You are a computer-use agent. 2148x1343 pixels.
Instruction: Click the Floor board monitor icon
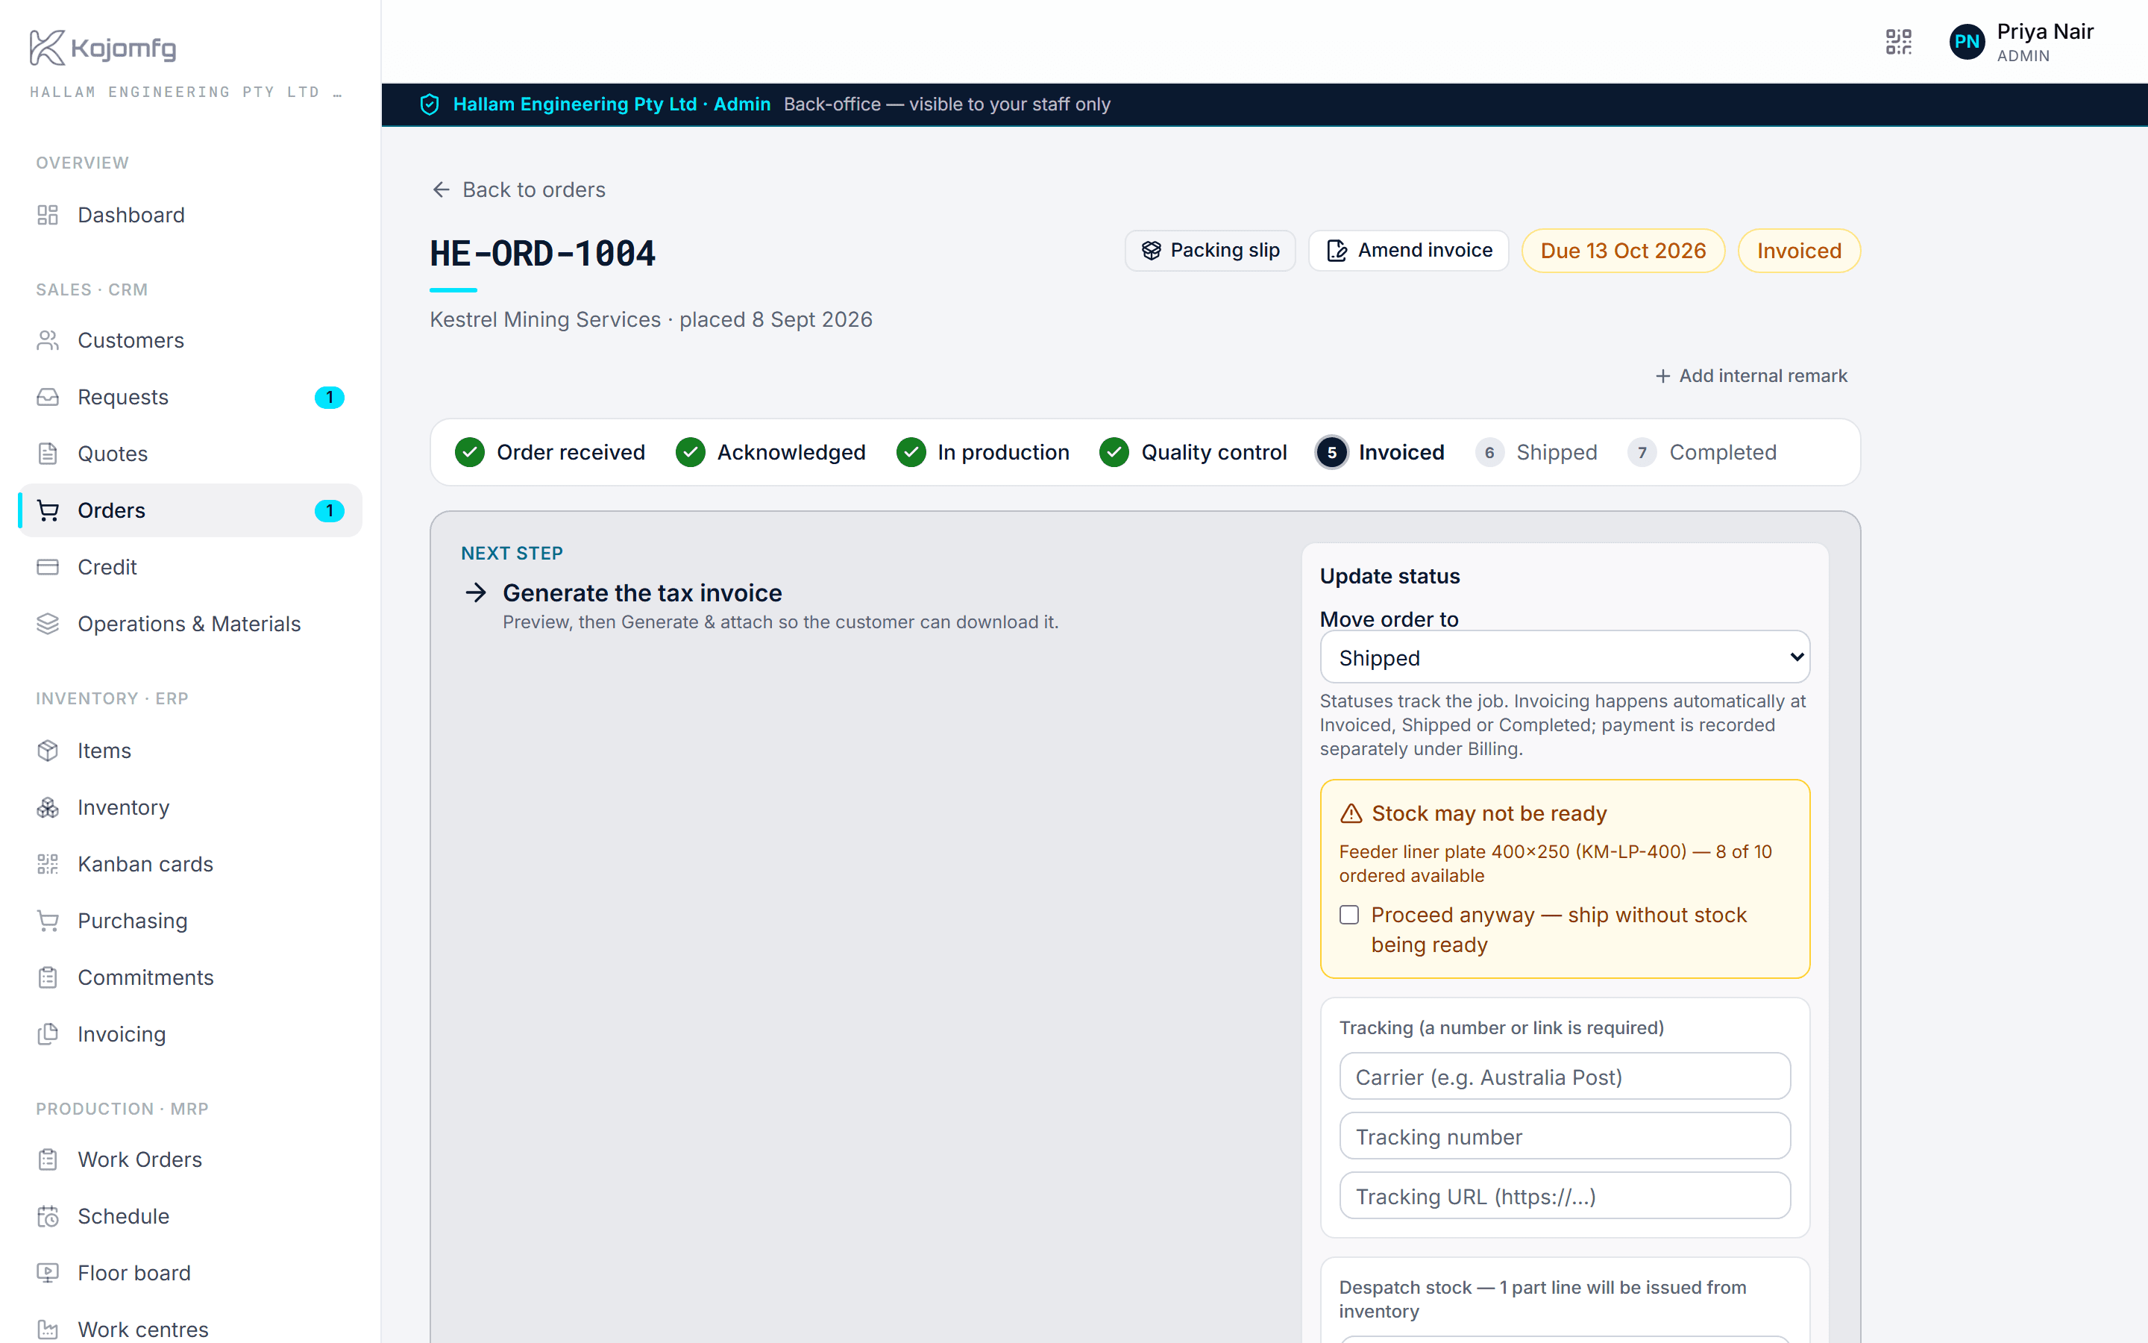click(48, 1273)
